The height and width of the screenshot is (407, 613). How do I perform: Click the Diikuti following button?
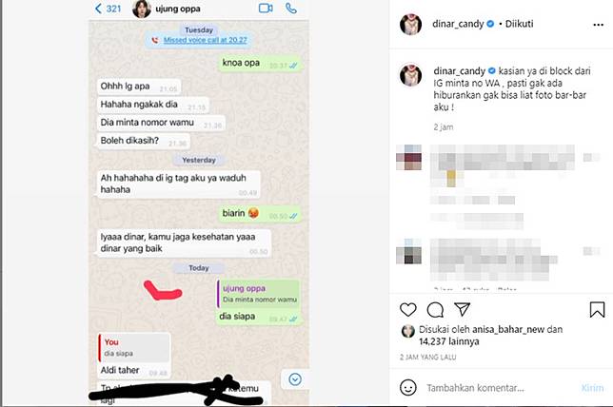click(519, 24)
